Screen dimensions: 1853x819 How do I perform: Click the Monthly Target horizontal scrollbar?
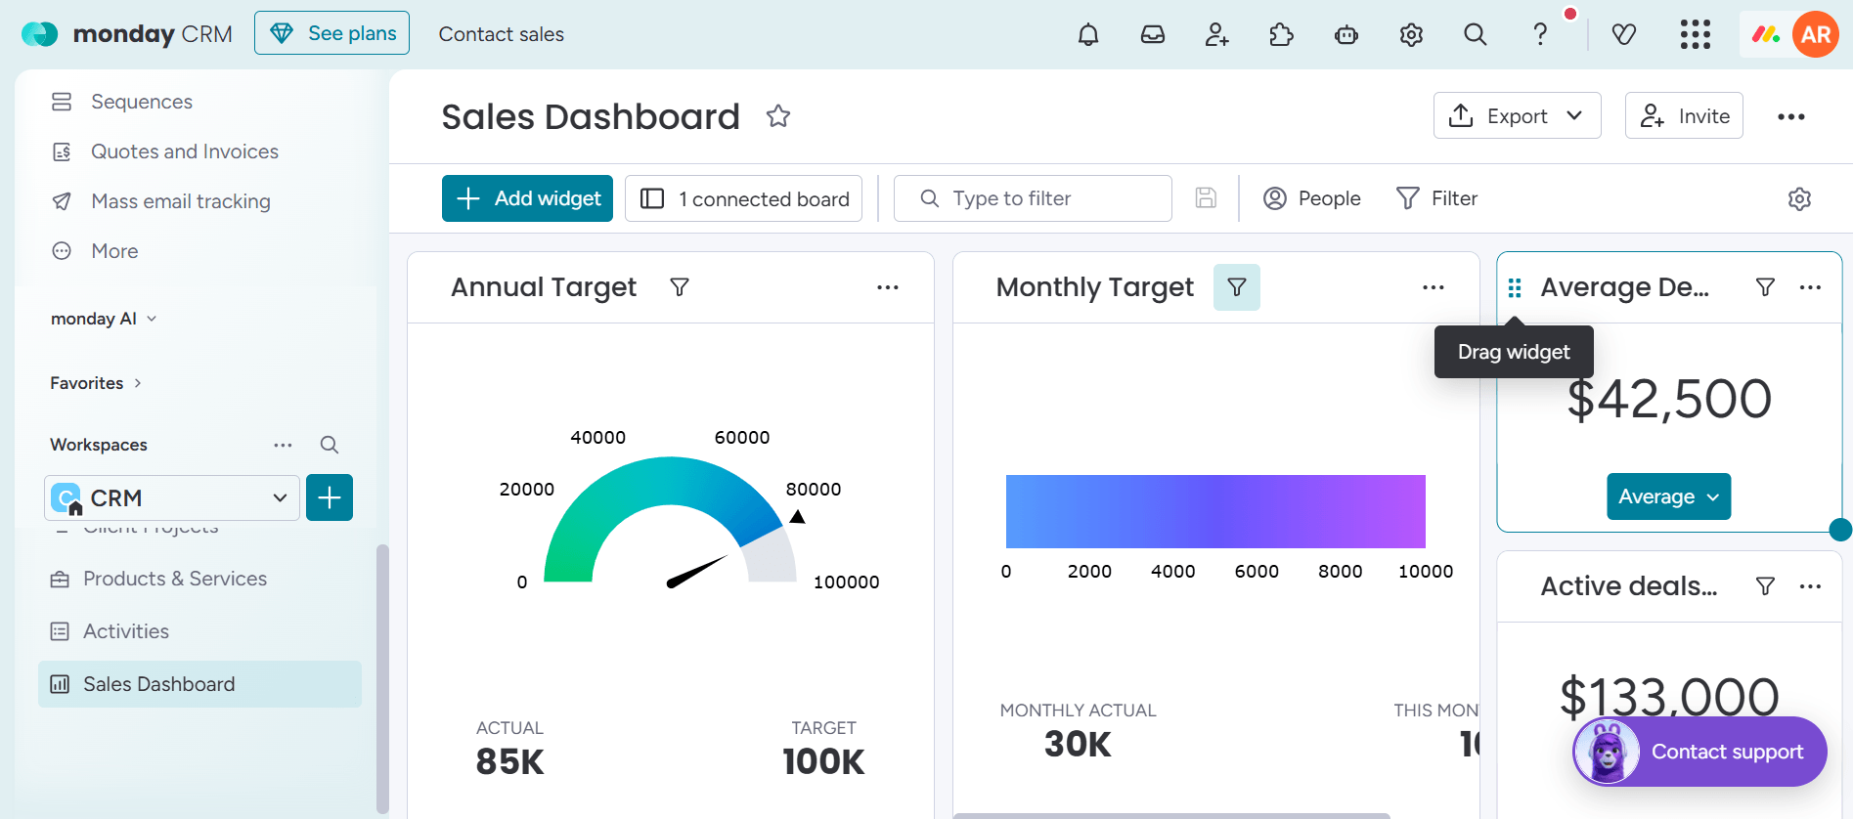[1171, 815]
